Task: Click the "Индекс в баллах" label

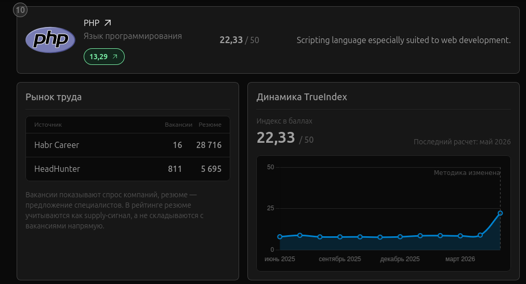Action: (284, 121)
